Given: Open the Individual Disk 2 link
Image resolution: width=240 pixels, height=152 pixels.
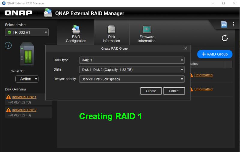Looking at the screenshot, I should [24, 110].
